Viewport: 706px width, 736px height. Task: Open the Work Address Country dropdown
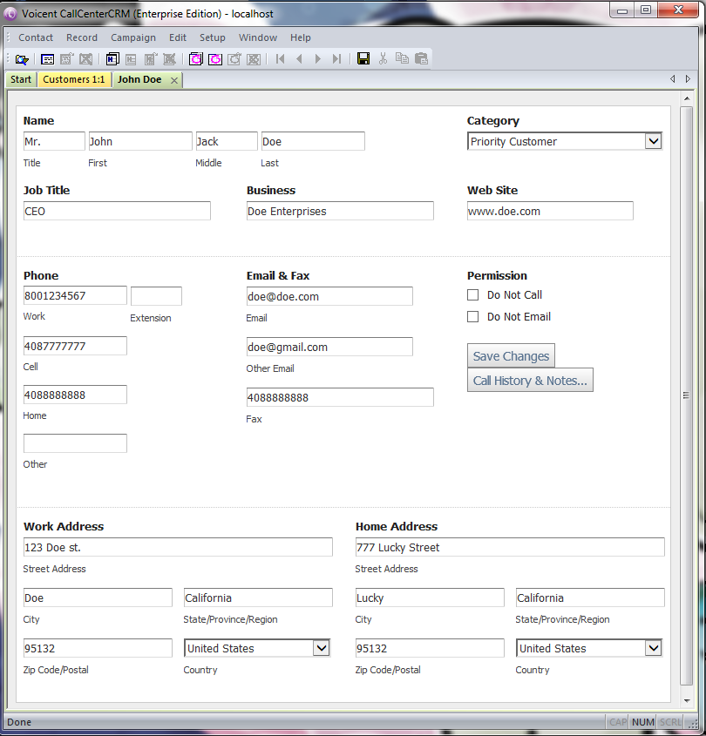321,648
